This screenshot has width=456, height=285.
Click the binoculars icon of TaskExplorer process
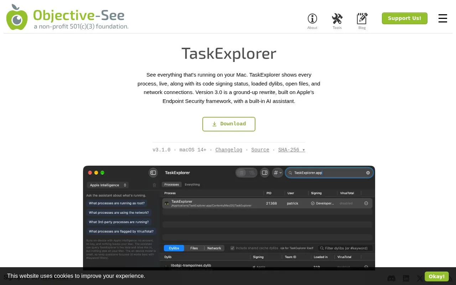coord(167,203)
